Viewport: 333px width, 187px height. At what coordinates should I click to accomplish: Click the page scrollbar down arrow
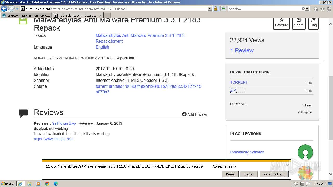click(331, 174)
